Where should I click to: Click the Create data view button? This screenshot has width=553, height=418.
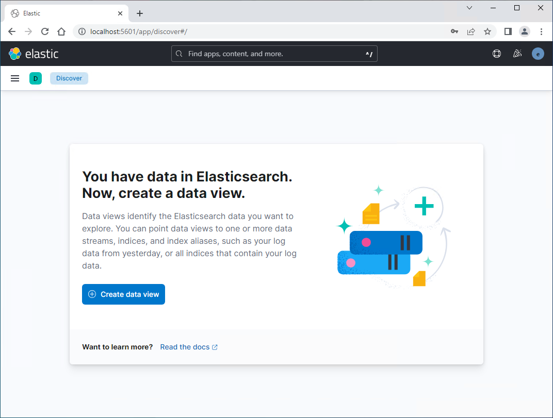123,294
